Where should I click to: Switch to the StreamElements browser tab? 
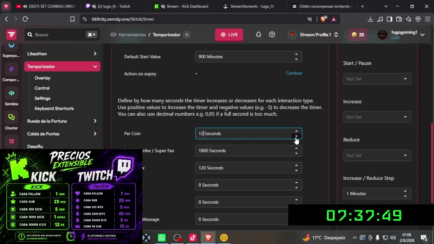pyautogui.click(x=253, y=6)
